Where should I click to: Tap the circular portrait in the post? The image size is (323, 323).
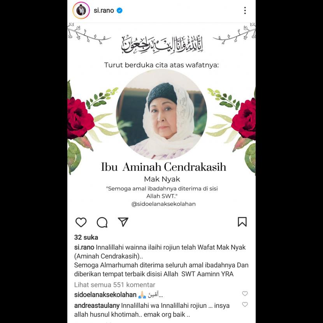161,114
